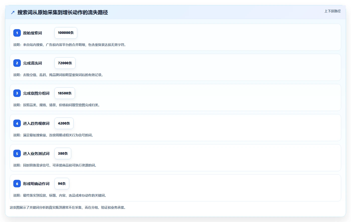351x222 pixels.
Task: Click the footer note 这张图展示了关键词分析的真实瓶颈
Action: tap(68, 207)
